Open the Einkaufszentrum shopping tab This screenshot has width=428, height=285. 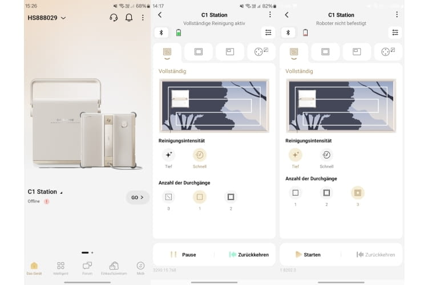click(x=114, y=268)
